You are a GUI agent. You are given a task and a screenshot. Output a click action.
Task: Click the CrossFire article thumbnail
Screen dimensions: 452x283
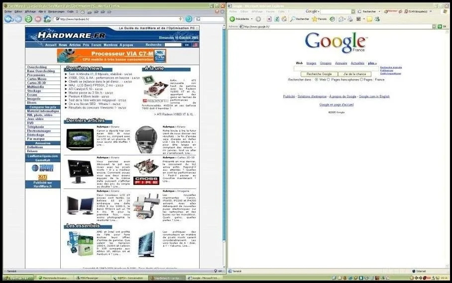coord(146,172)
